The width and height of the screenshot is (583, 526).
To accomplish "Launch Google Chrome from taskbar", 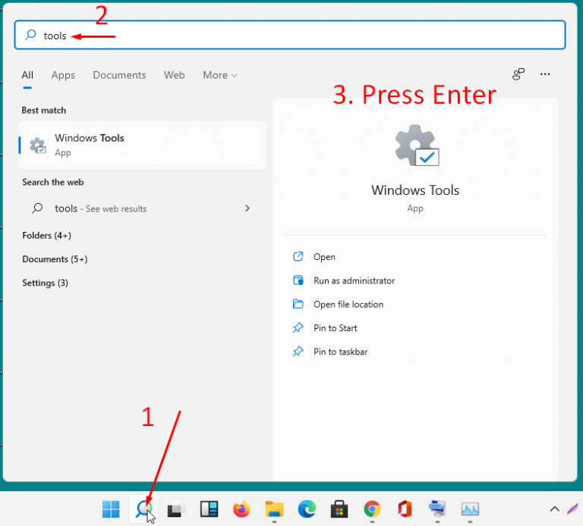I will pos(372,509).
